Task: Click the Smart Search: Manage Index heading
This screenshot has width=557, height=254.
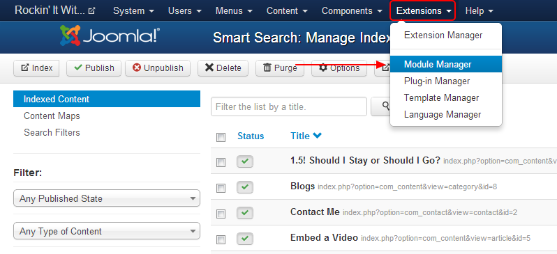Action: (x=302, y=37)
